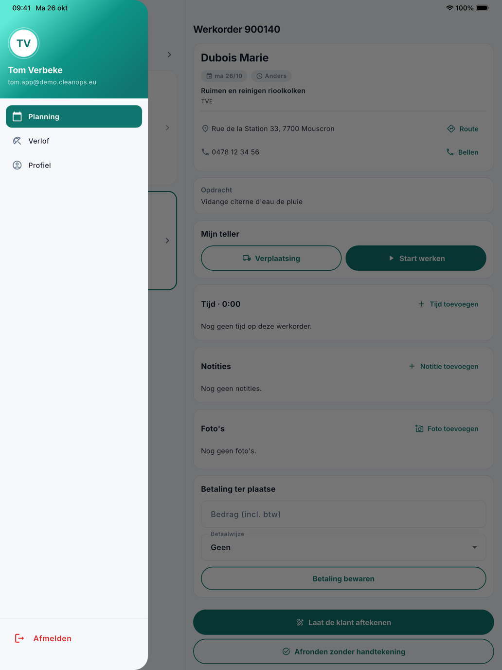Click the Tom Verbeke name
Image resolution: width=502 pixels, height=670 pixels.
coord(35,70)
